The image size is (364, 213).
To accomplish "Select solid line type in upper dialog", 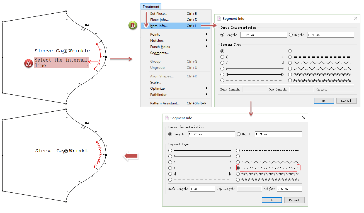I will click(222, 51).
